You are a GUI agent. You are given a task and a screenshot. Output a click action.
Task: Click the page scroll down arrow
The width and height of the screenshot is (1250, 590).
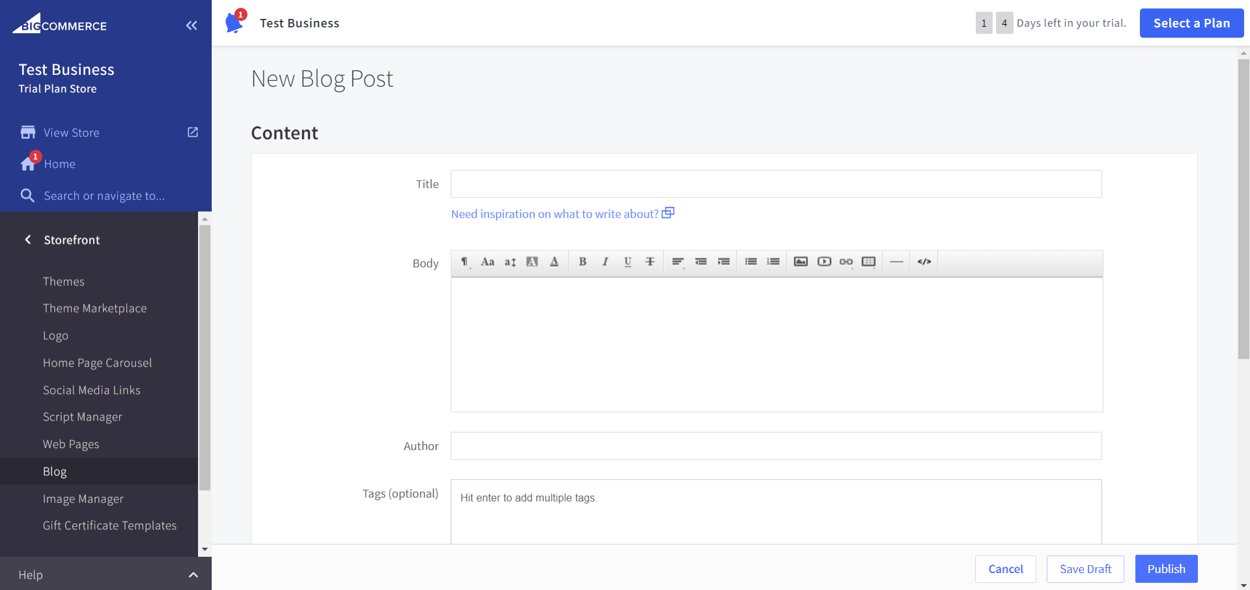coord(1243,585)
